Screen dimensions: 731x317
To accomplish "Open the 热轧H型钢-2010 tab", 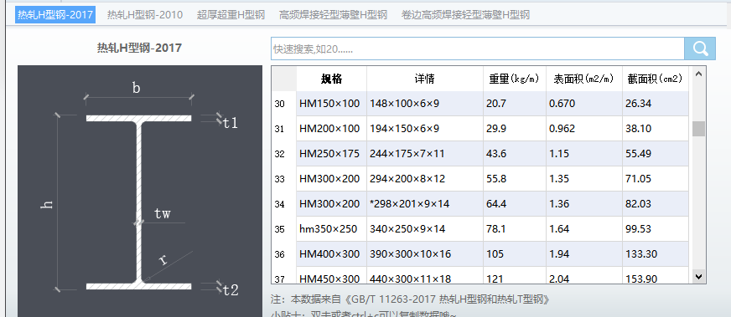I will [x=145, y=15].
